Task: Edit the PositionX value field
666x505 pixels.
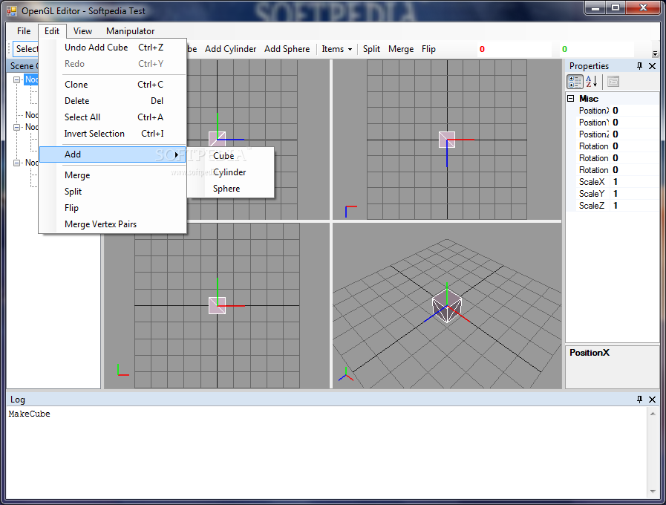Action: 634,111
